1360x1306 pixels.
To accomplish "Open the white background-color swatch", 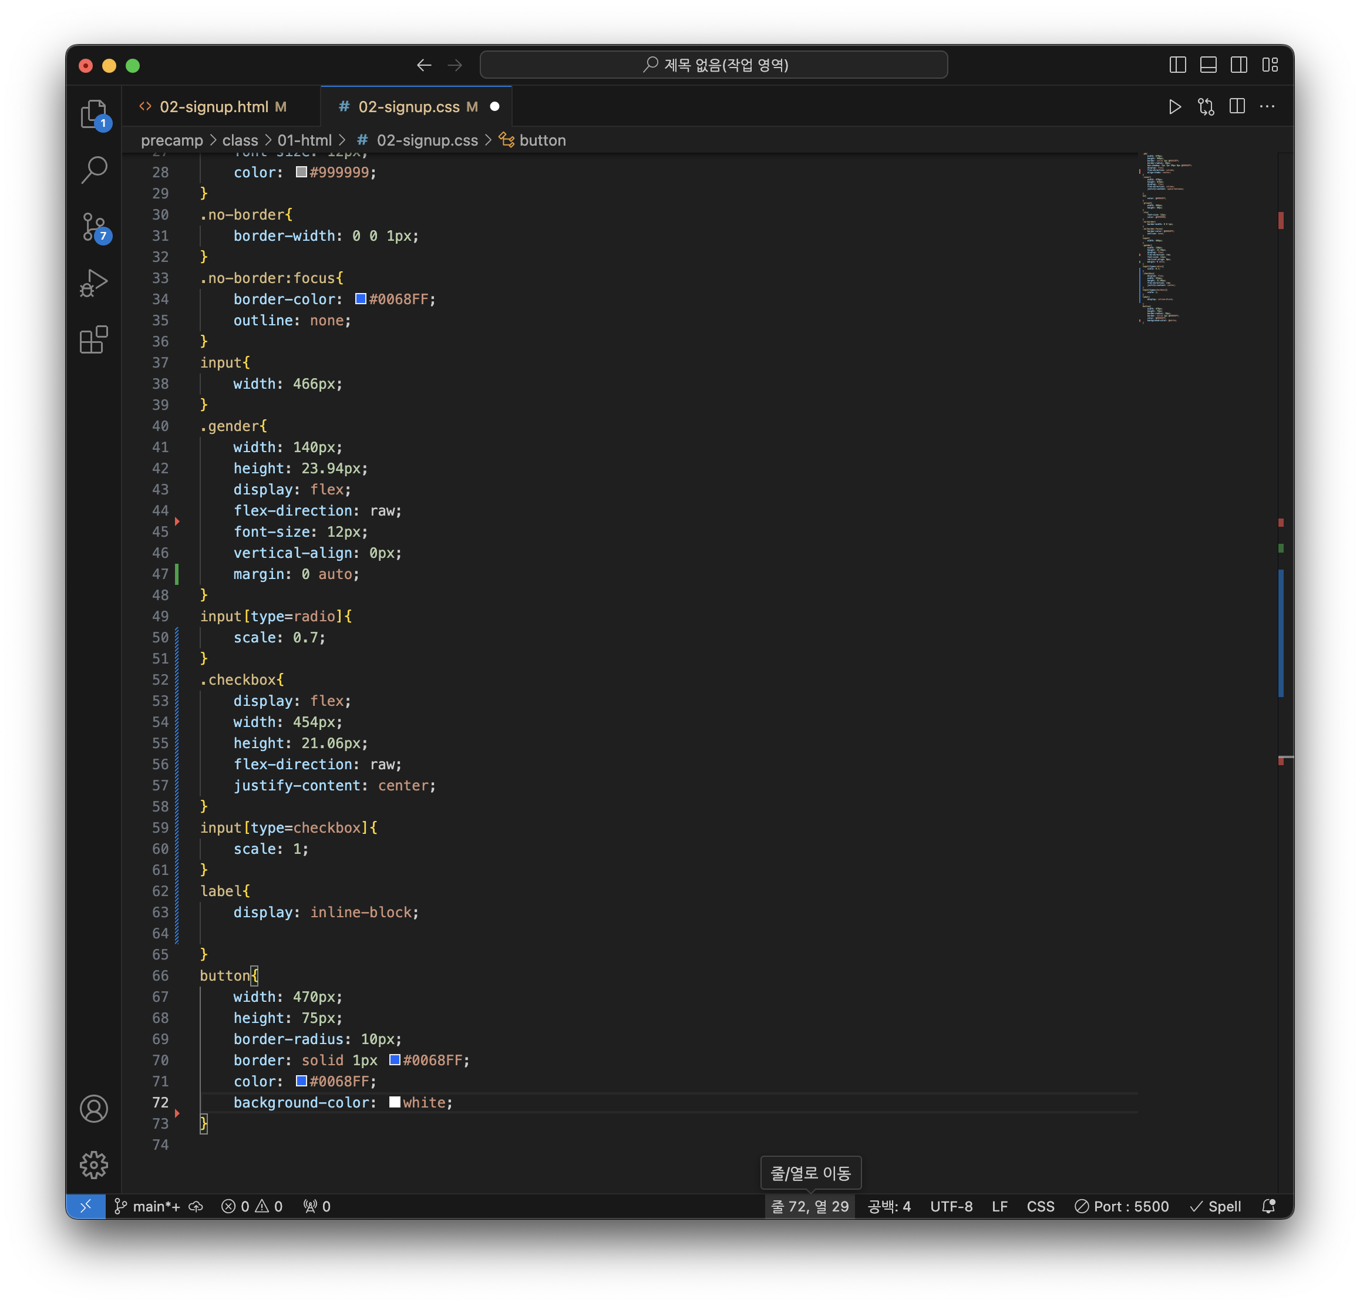I will (x=395, y=1102).
